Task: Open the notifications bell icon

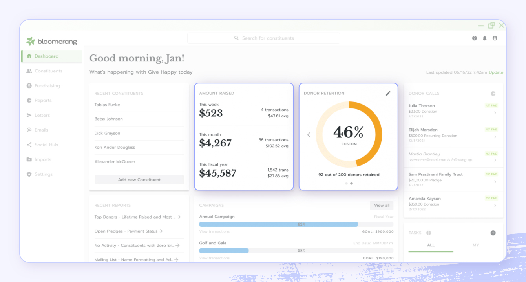Action: tap(484, 38)
